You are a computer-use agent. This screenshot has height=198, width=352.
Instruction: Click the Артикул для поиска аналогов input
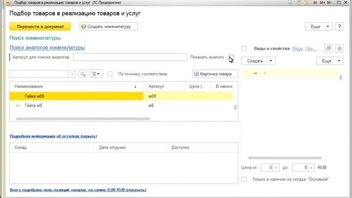coord(130,57)
